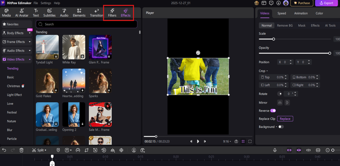
Task: Click the zoom out minus icon on timeline
Action: click(328, 150)
